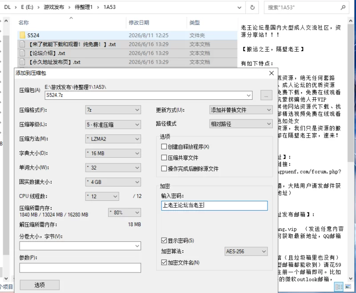This screenshot has height=293, width=356.
Task: Click the browse '...' button for archive path
Action: pyautogui.click(x=266, y=95)
